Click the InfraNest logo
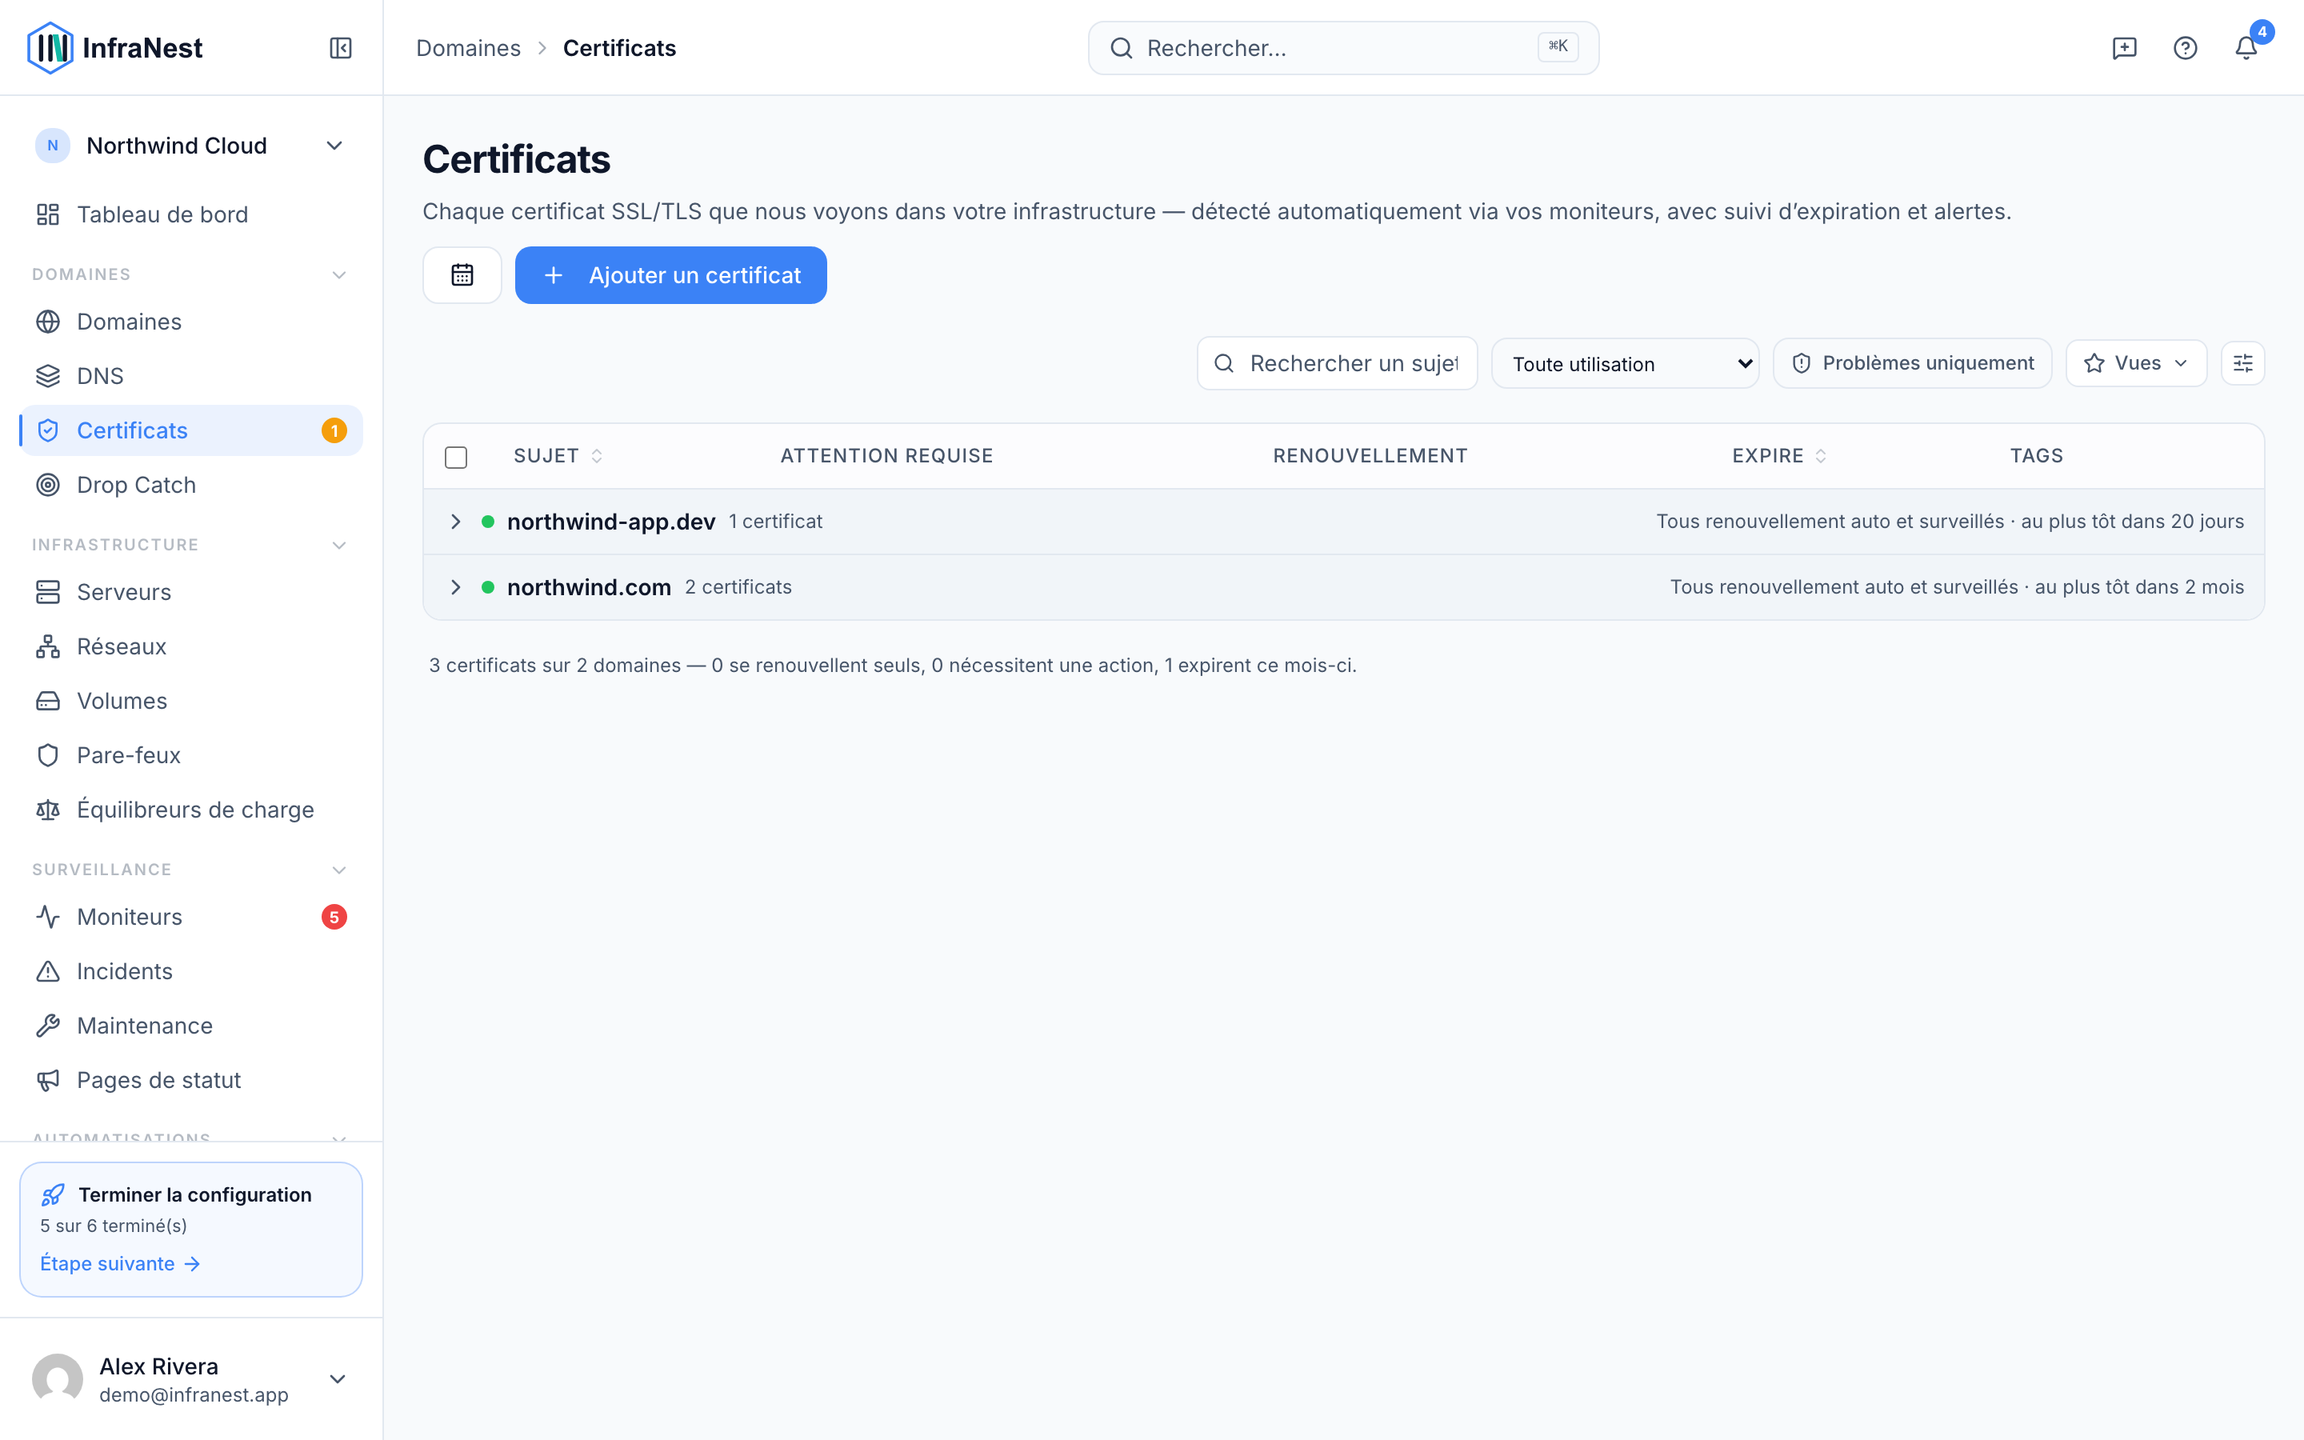Viewport: 2304px width, 1440px height. [x=114, y=48]
